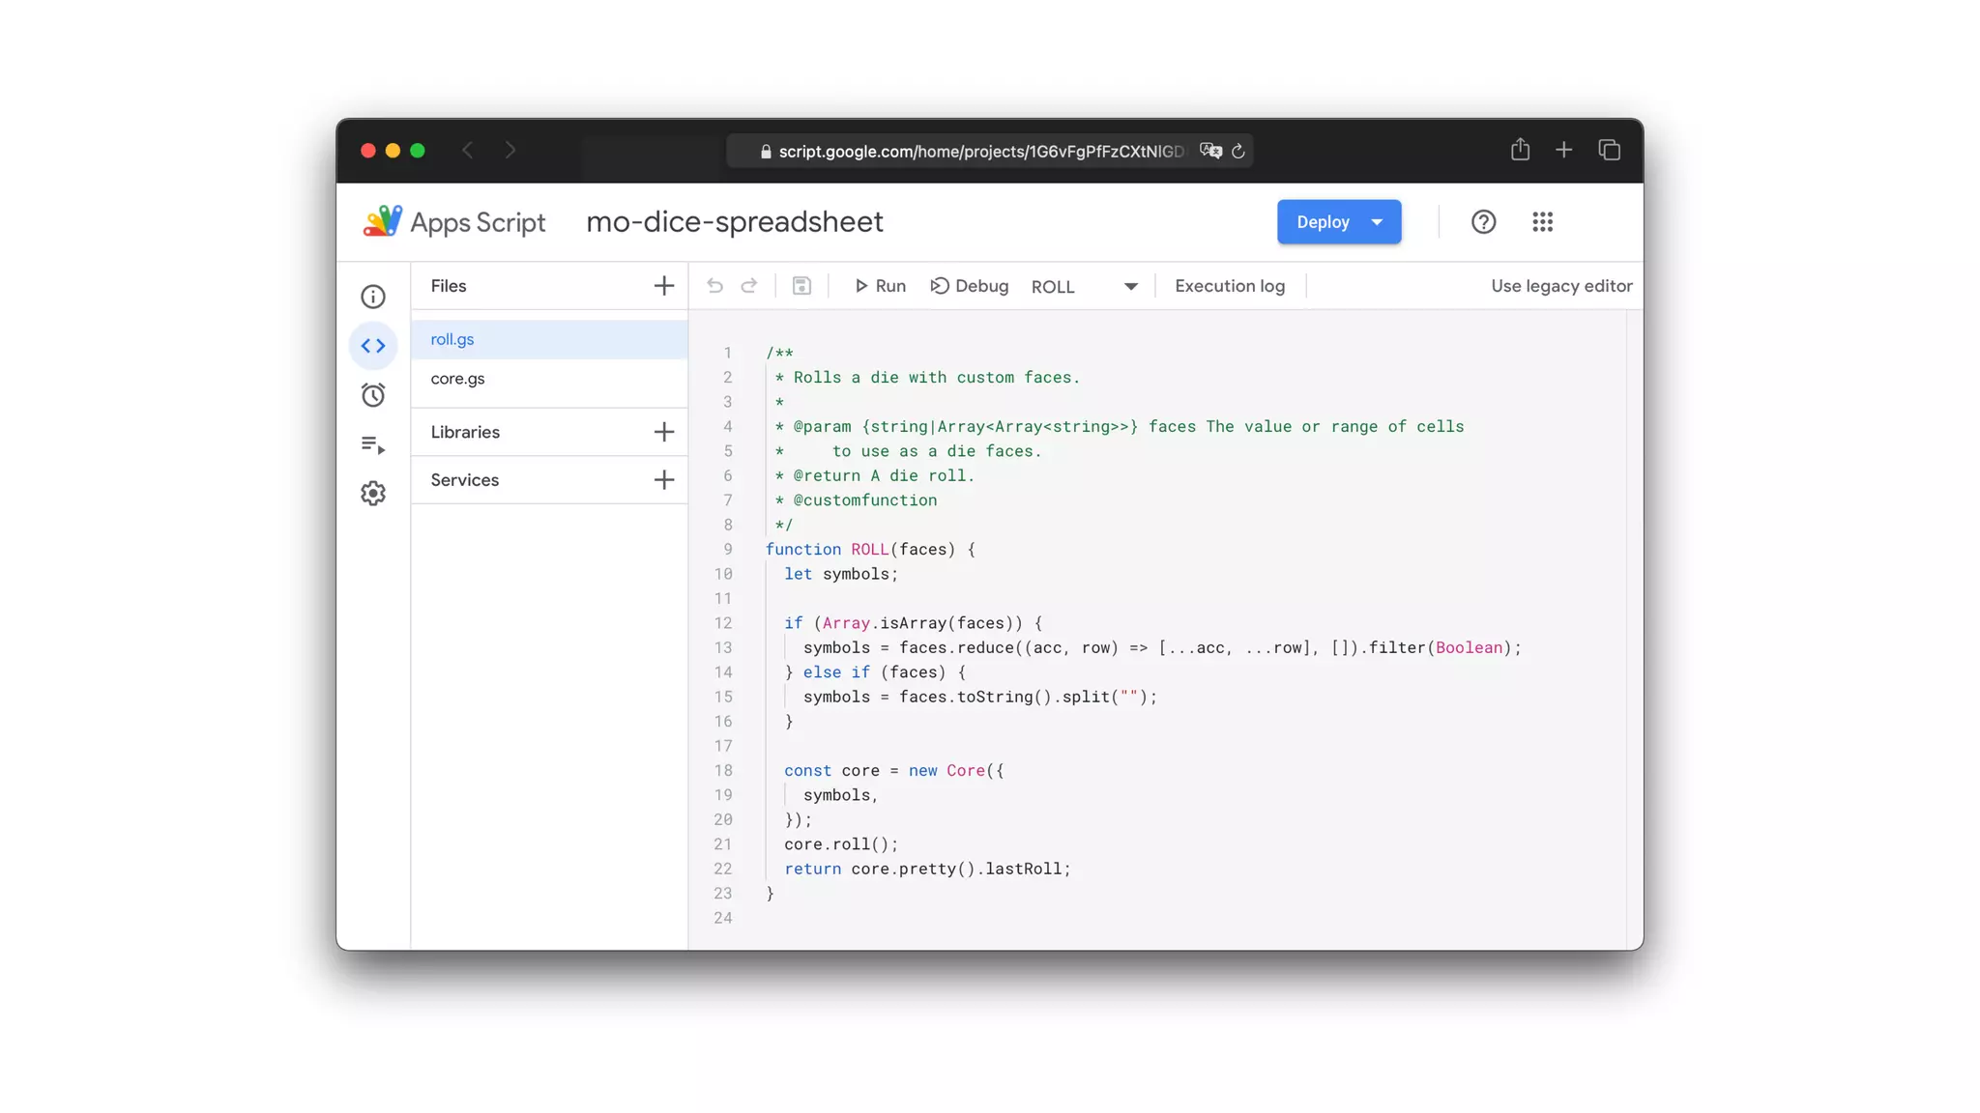The width and height of the screenshot is (1980, 1113).
Task: Click Use legacy editor link
Action: [1560, 286]
